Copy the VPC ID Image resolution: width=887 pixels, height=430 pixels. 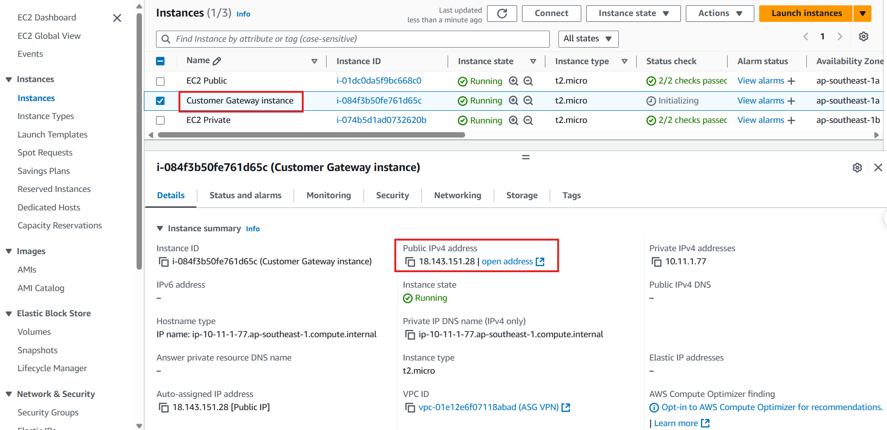point(410,408)
